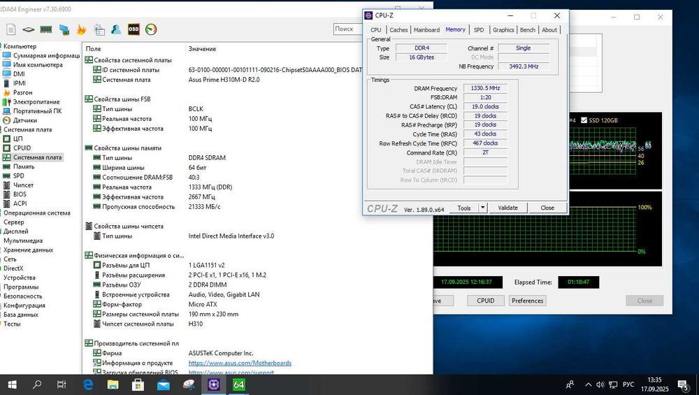Select Чипсет in the sidebar tree

point(23,185)
